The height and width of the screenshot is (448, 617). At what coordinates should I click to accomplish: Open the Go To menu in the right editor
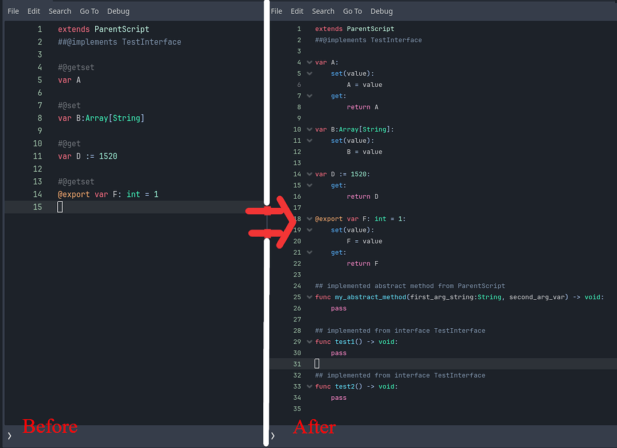tap(352, 11)
